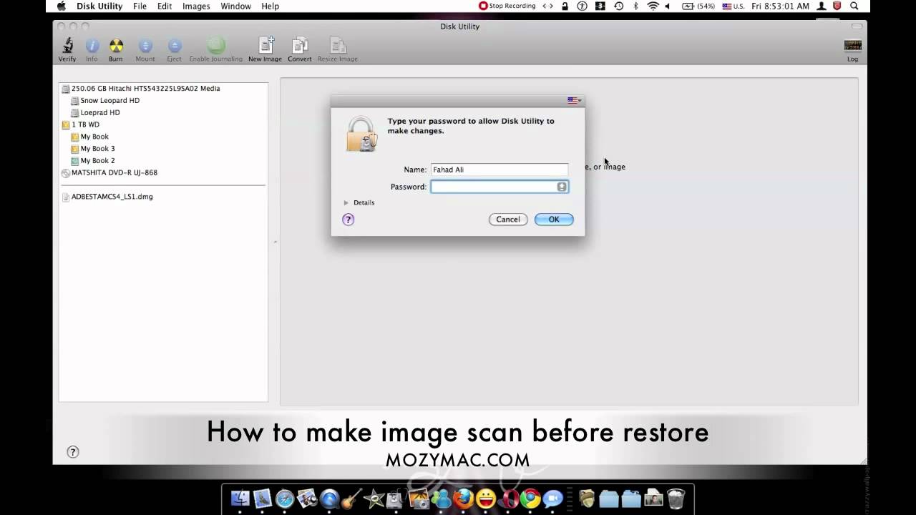Open the Disk Utility application menu

coord(99,6)
